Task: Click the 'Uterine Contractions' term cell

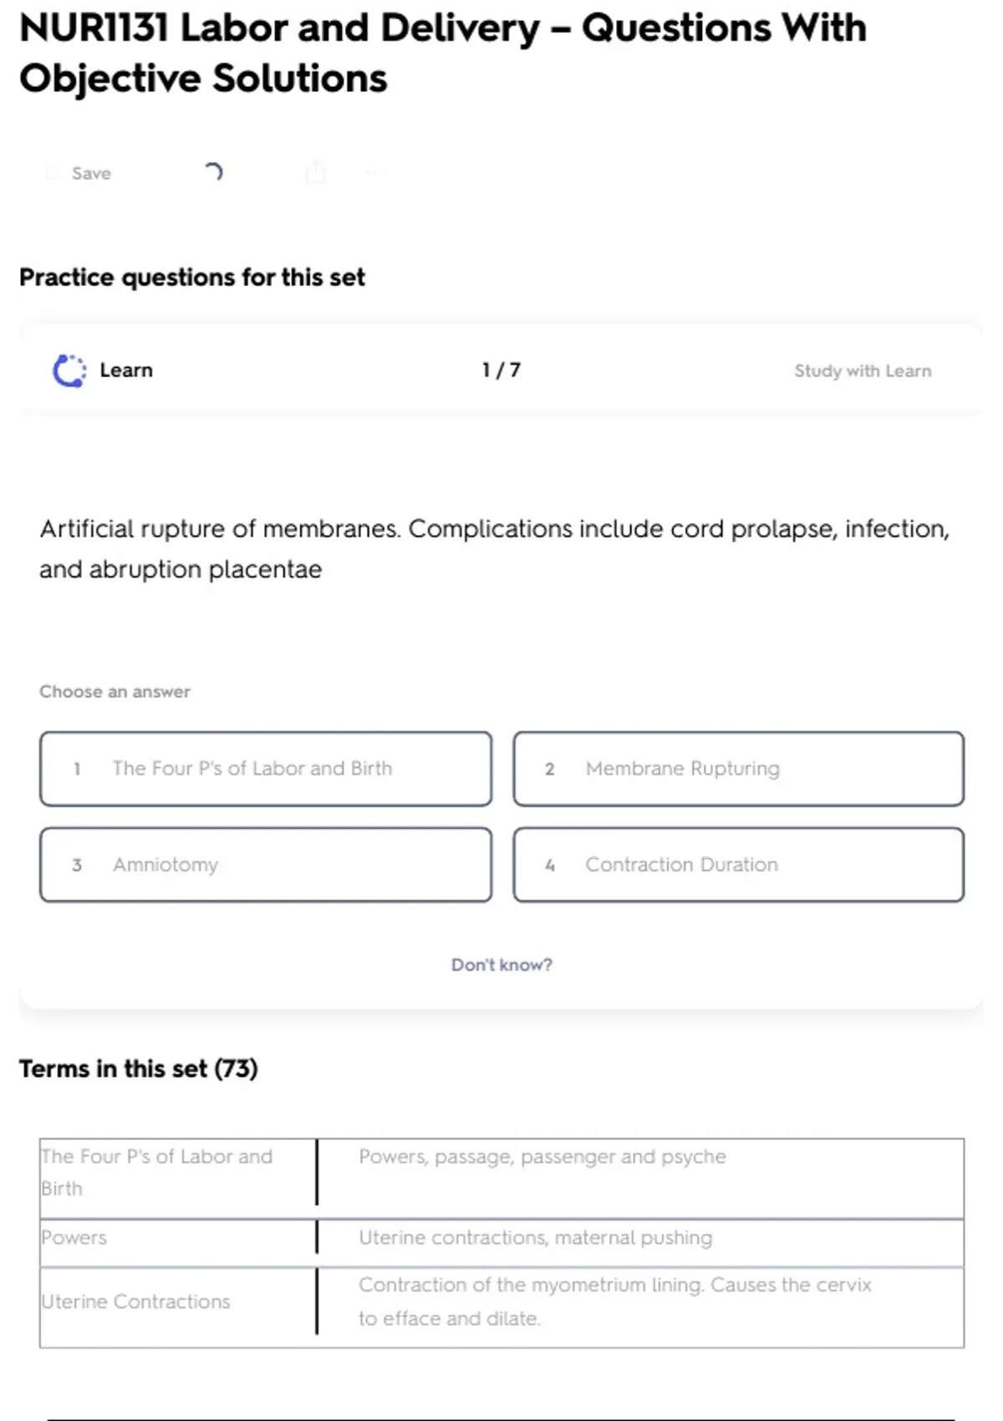Action: point(135,1301)
